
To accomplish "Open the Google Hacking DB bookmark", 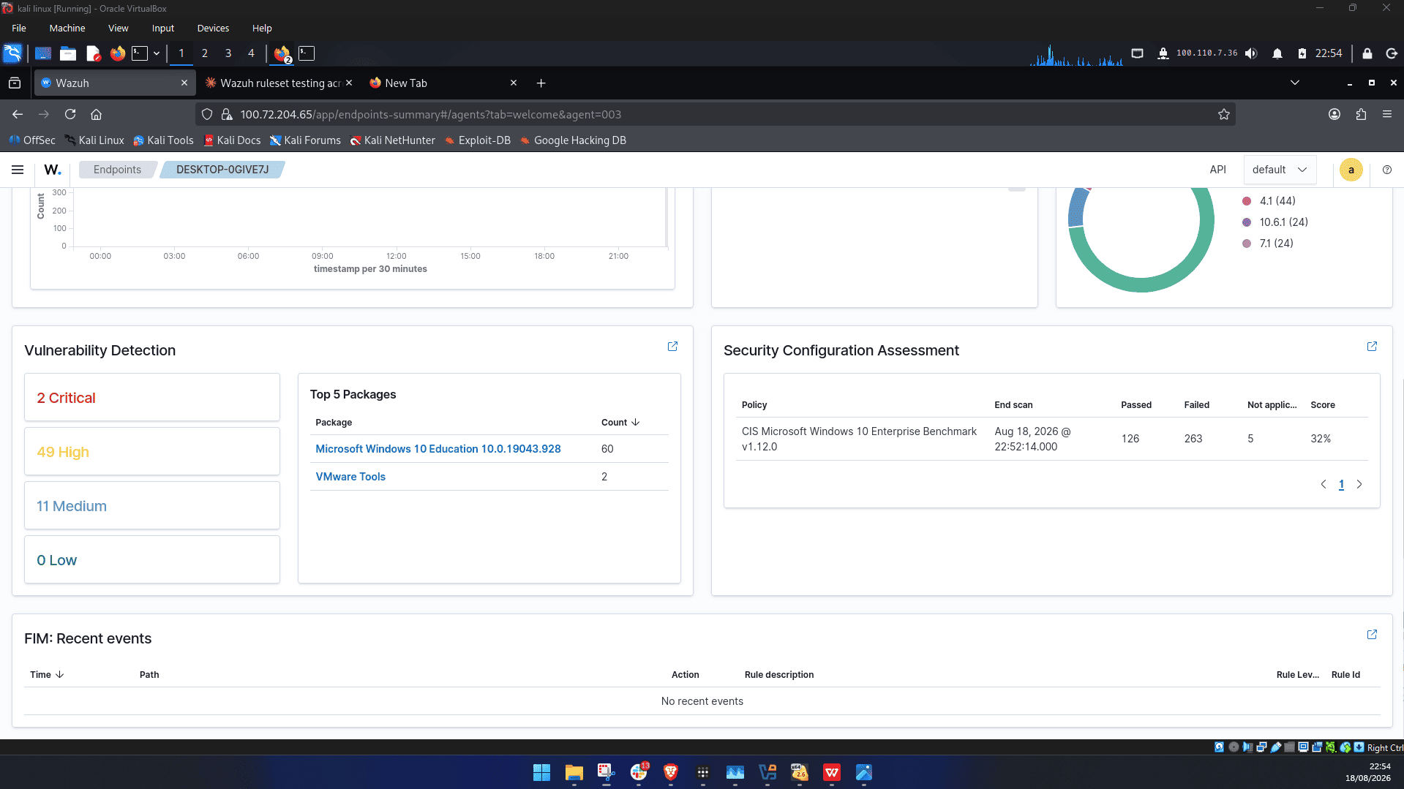I will coord(573,140).
